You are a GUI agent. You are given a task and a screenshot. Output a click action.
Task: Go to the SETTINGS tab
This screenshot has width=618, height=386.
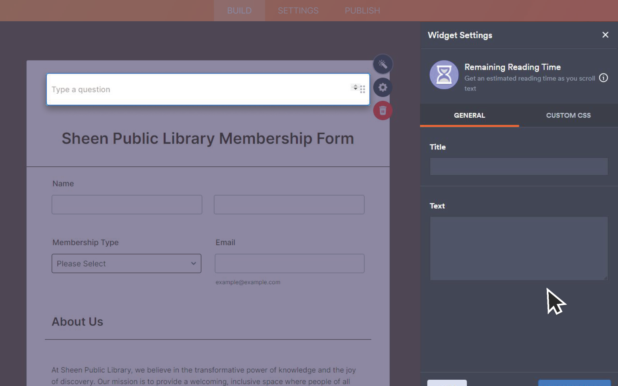(298, 11)
